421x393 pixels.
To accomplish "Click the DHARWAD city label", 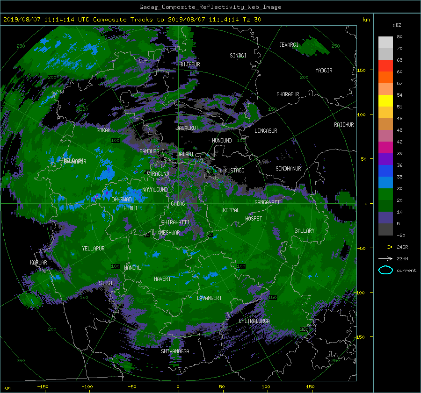I will point(122,200).
